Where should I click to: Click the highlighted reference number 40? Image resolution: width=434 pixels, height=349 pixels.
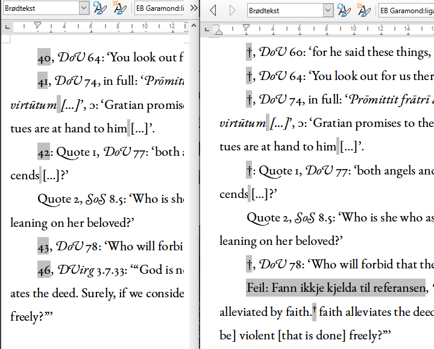(44, 58)
